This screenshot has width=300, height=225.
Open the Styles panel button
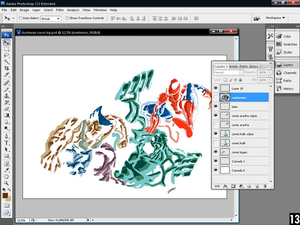click(287, 52)
